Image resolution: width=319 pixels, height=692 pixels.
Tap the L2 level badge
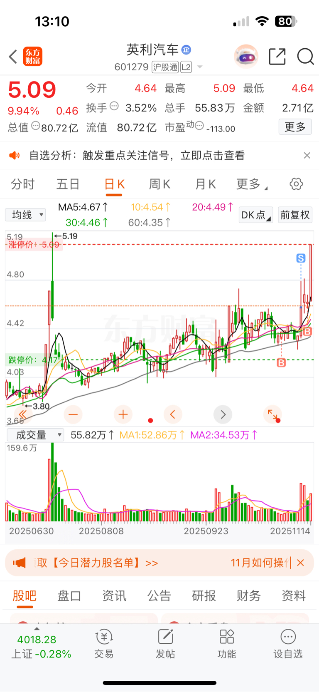186,67
